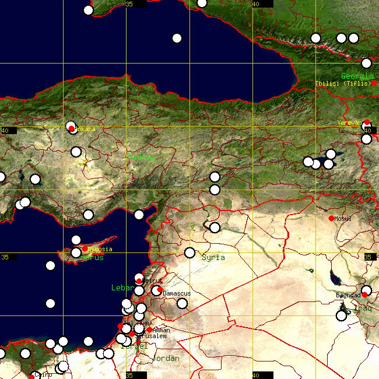
Task: Select the Baghdad red city dot
Action: [364, 294]
